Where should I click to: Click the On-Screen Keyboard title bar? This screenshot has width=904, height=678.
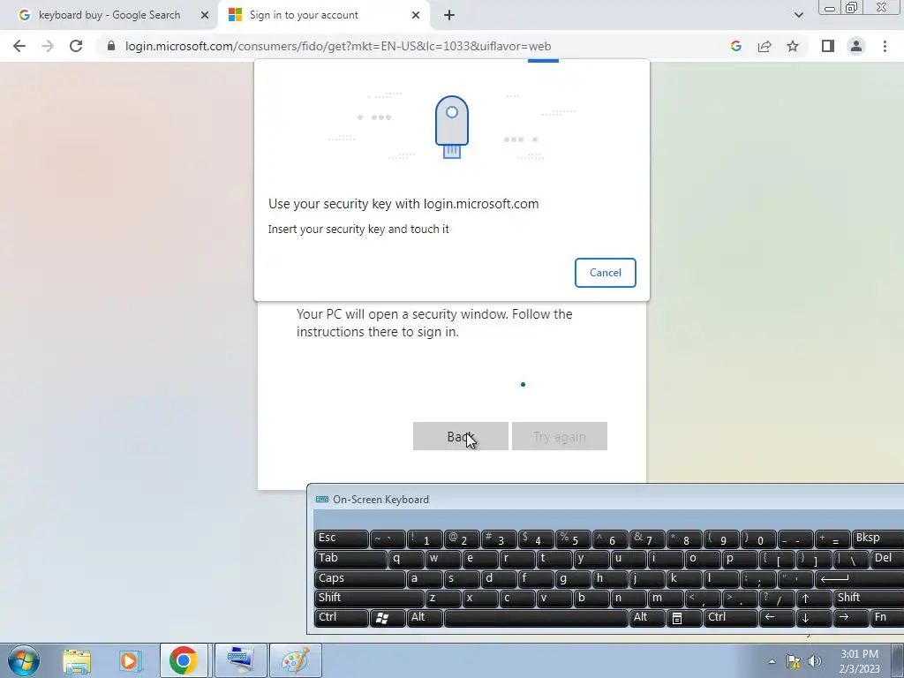coord(606,500)
